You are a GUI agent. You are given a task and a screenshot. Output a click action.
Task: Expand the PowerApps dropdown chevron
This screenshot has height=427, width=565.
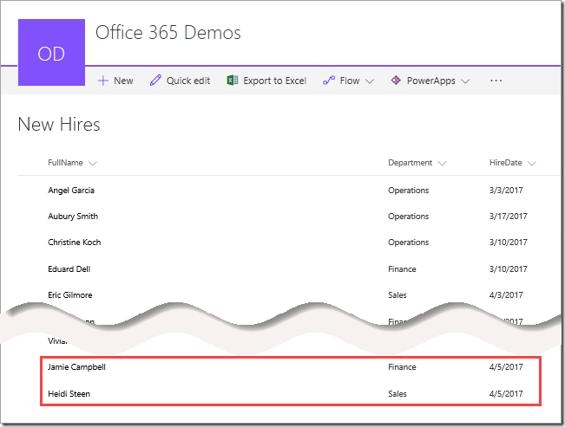[465, 81]
